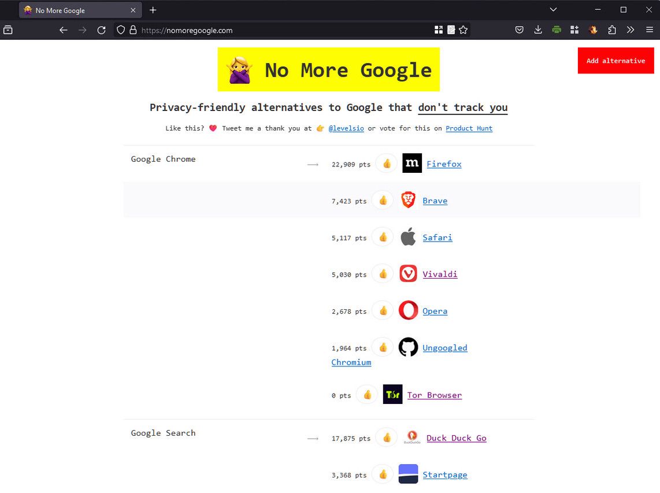Click the yellow No More Google banner

[x=328, y=70]
